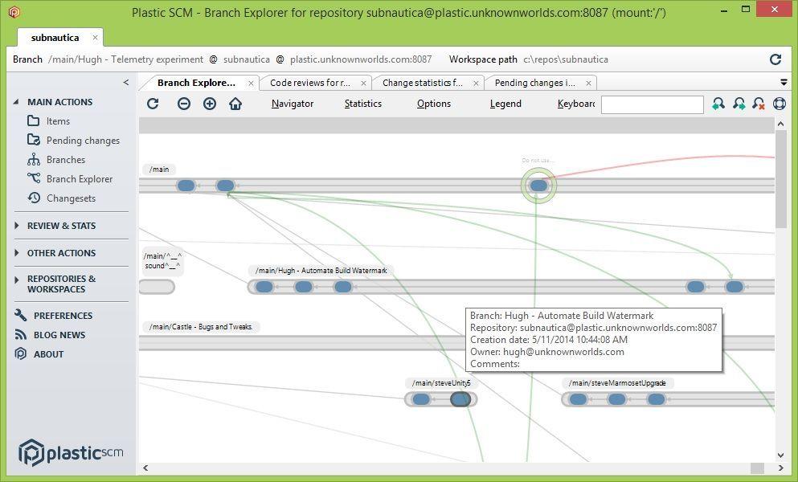Expand the REVIEW & STATS section
Screen dimensions: 798x482
click(16, 226)
